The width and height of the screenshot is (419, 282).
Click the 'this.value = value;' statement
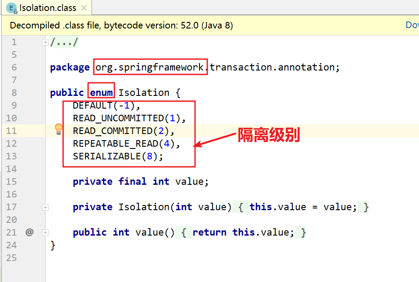(x=303, y=207)
